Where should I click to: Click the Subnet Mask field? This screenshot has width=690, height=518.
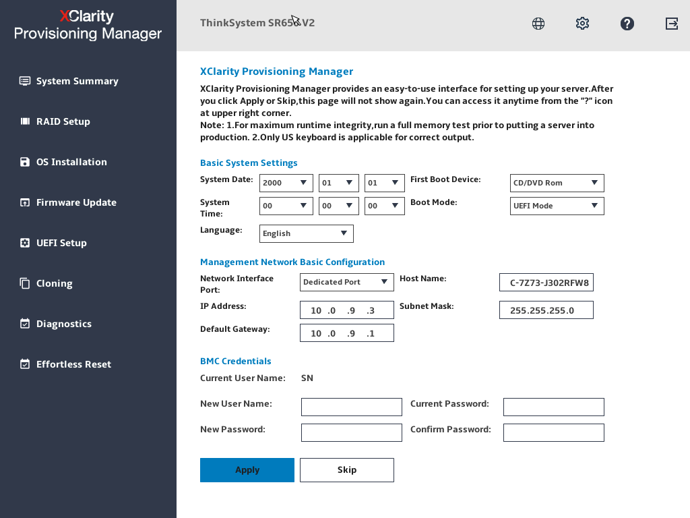click(546, 310)
